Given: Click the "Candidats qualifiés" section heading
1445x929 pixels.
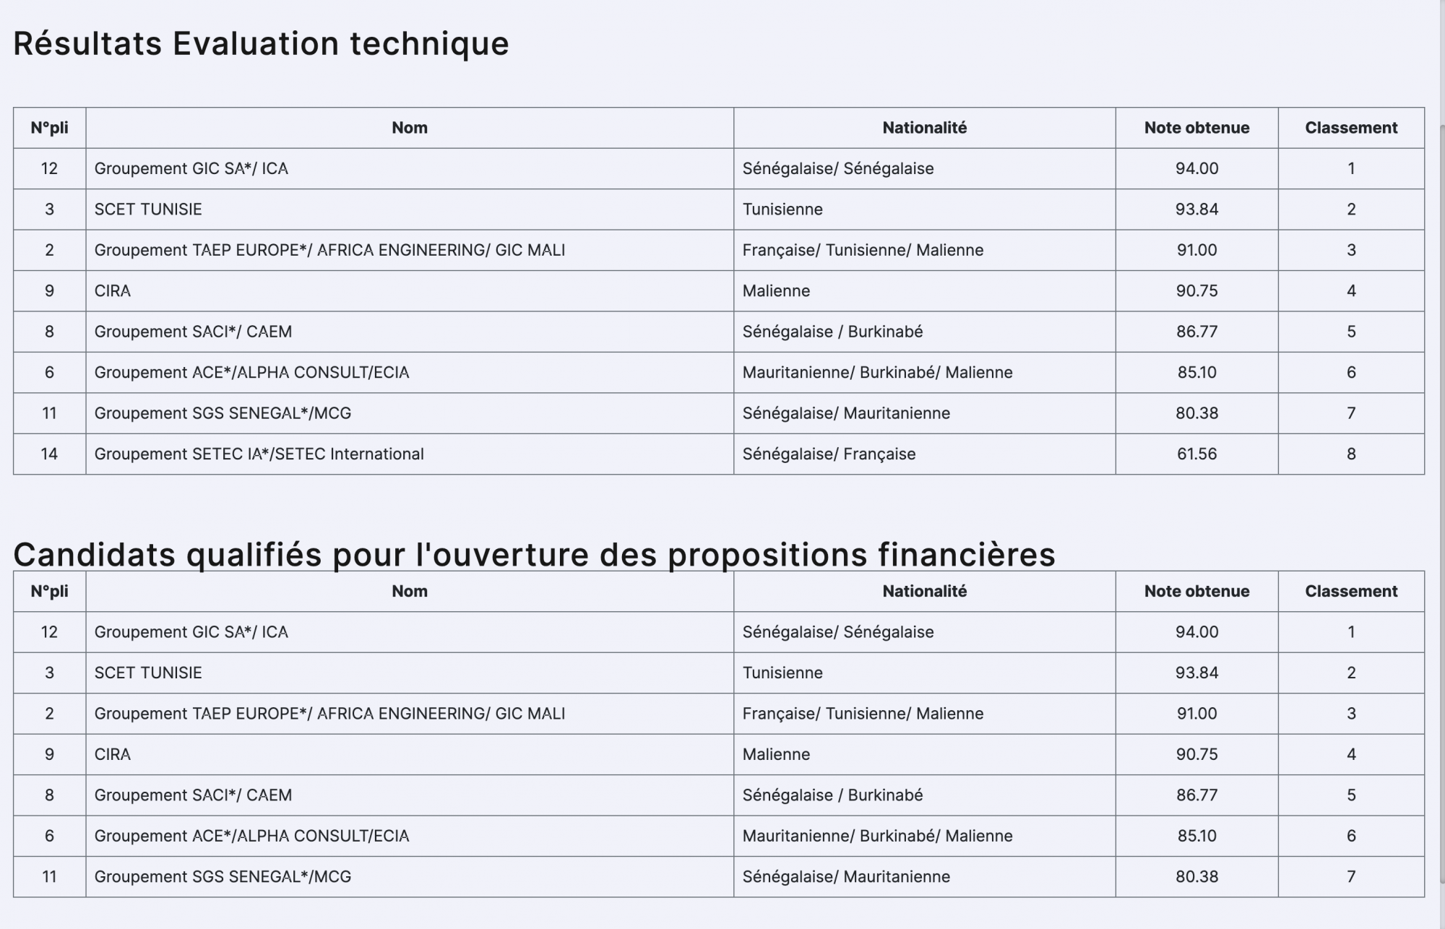Looking at the screenshot, I should coord(534,554).
